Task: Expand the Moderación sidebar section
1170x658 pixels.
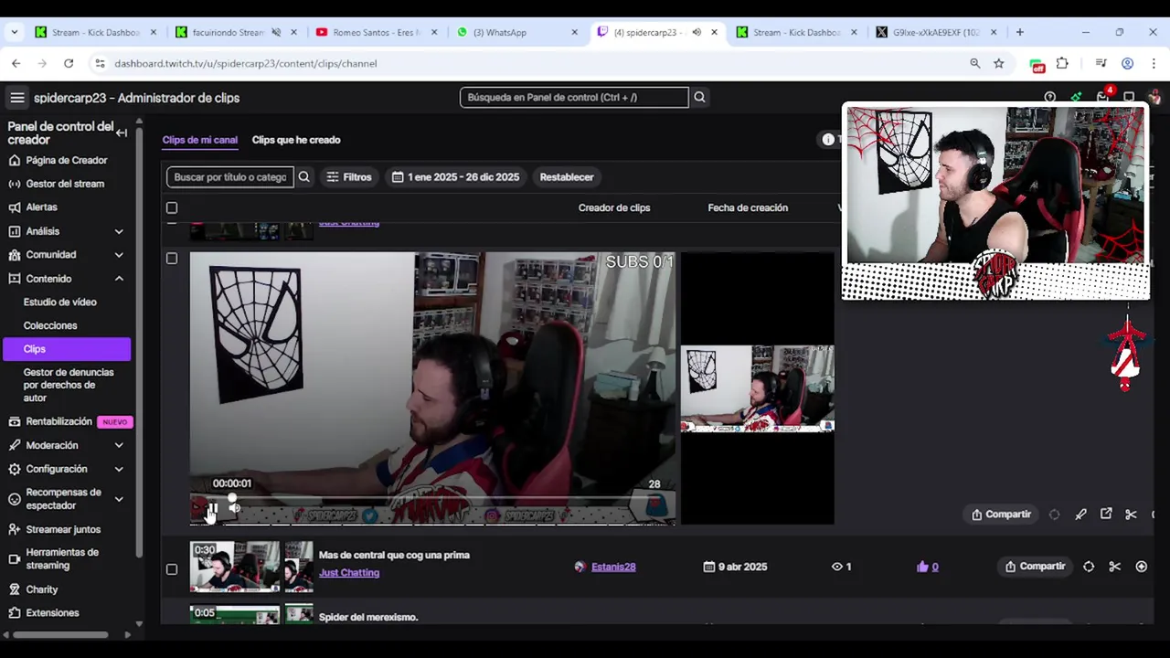Action: (x=119, y=445)
